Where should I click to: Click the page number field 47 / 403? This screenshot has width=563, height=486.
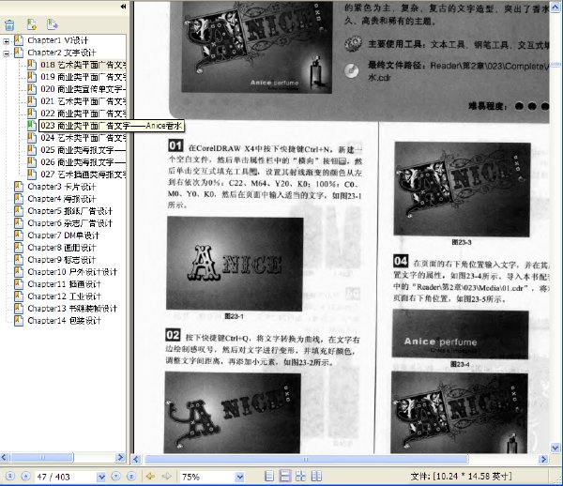click(x=66, y=477)
